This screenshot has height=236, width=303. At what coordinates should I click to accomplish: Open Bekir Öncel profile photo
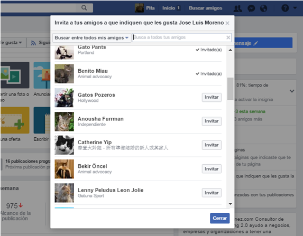click(64, 169)
